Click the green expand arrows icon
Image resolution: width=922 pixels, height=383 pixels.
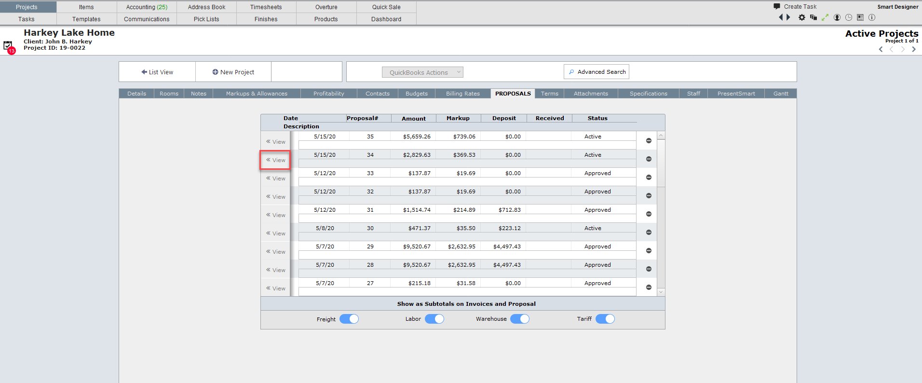[x=825, y=17]
